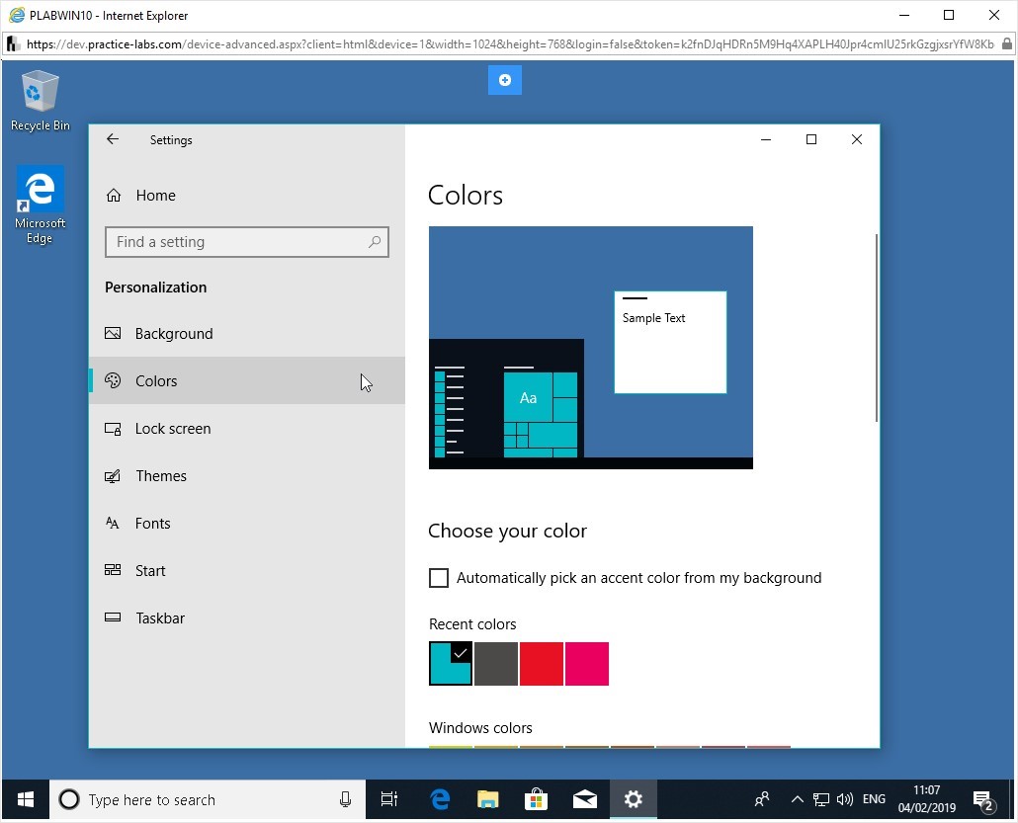Image resolution: width=1018 pixels, height=823 pixels.
Task: Open the Windows Start menu
Action: pos(26,799)
